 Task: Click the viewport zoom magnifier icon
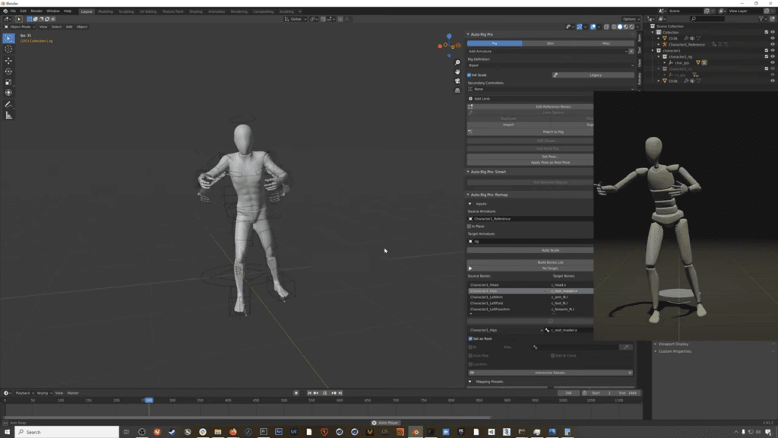[x=457, y=62]
